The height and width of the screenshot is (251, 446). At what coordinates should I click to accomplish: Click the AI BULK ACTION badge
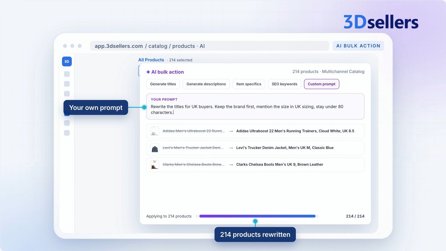tap(358, 46)
